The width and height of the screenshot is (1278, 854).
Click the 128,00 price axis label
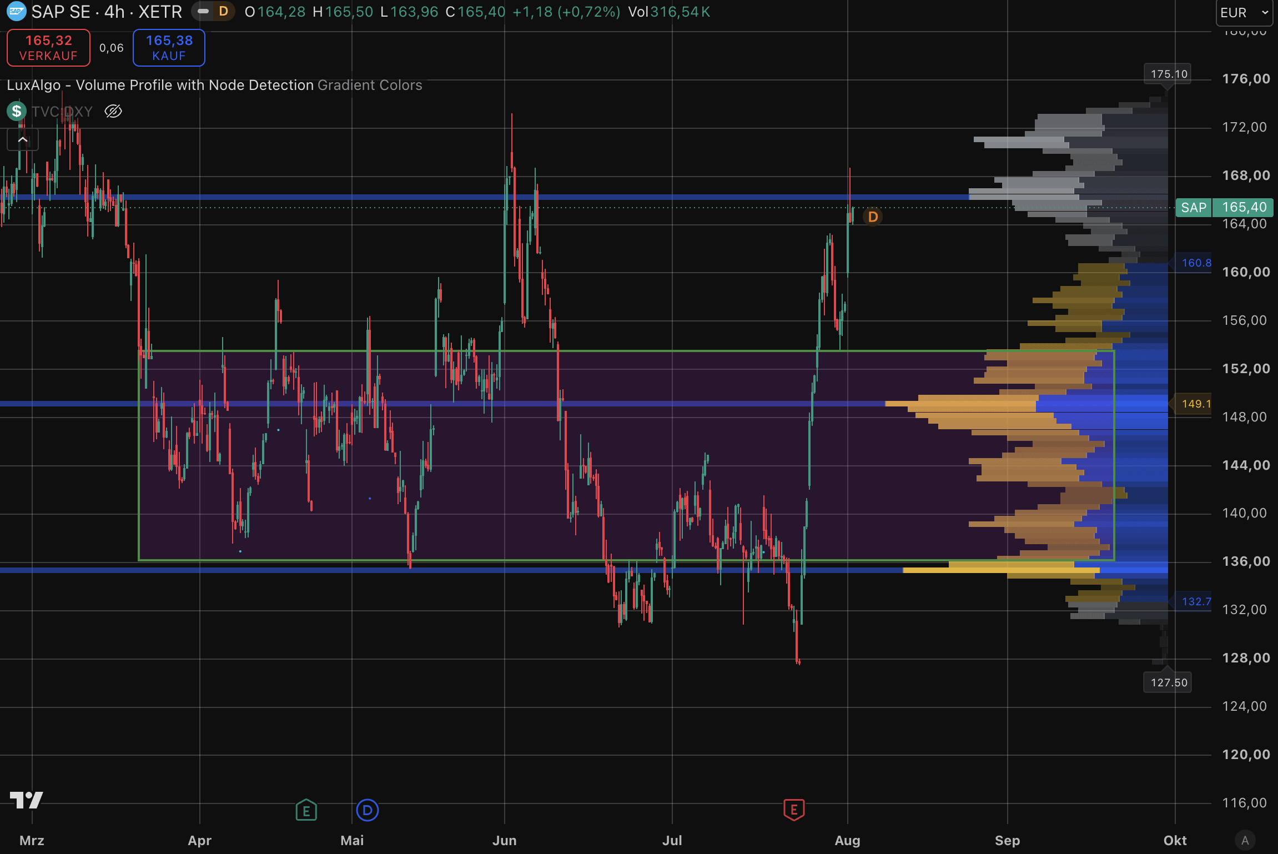[x=1246, y=658]
